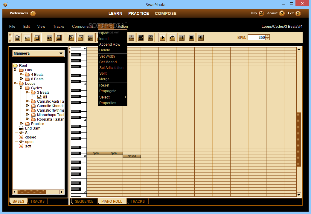Expand the Misrachapu Taal folder

pyautogui.click(x=28, y=115)
